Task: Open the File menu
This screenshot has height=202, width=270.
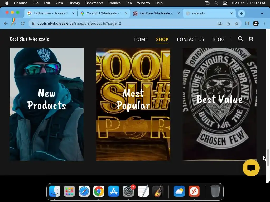Action: [x=36, y=3]
